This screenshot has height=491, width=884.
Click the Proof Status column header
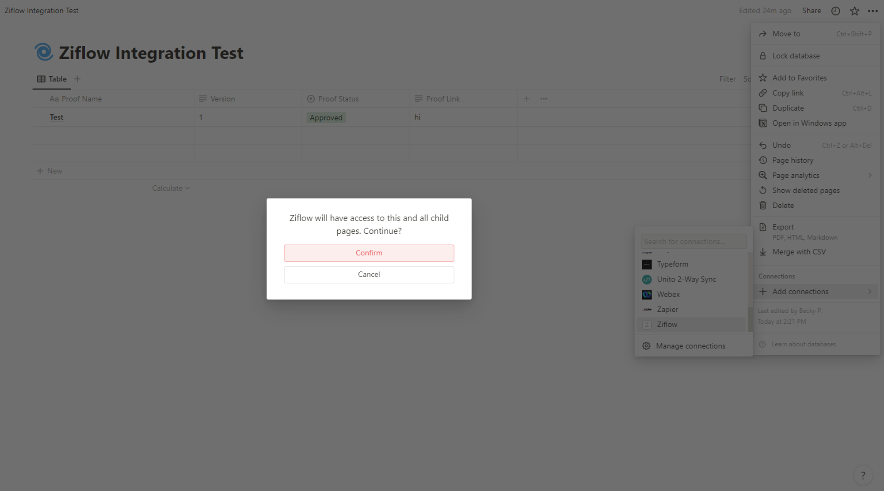[356, 99]
